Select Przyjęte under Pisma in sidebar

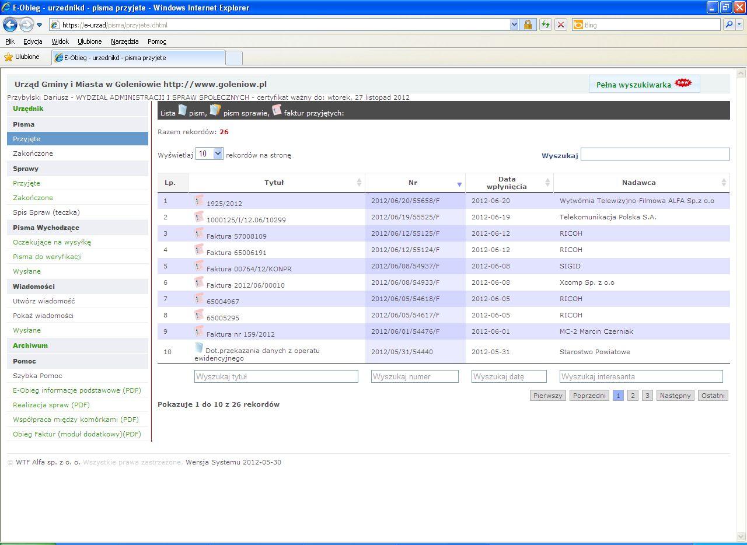[78, 139]
